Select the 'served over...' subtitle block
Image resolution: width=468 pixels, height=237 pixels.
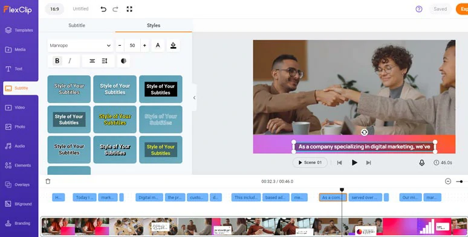(365, 197)
